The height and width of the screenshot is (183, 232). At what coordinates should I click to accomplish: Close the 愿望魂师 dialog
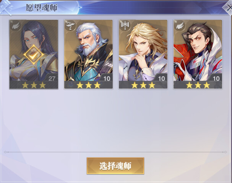(229, 8)
